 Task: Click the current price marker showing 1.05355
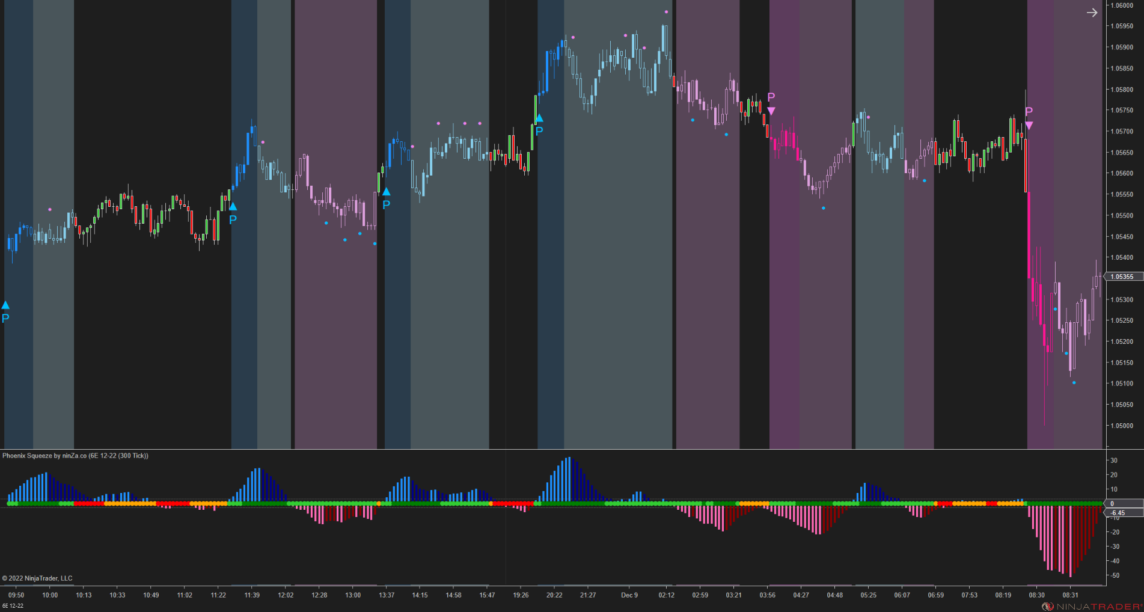[x=1122, y=277]
